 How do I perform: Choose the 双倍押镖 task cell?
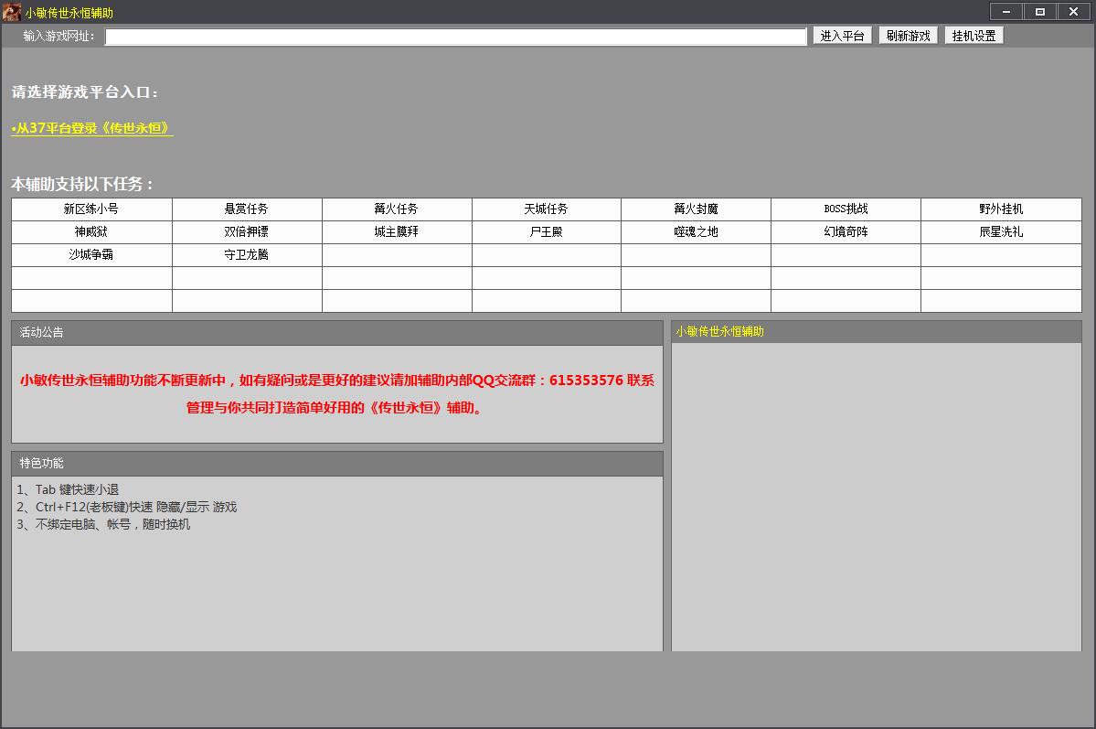coord(247,232)
